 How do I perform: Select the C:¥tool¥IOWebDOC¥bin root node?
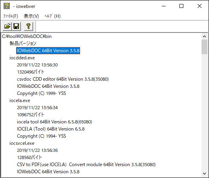point(27,36)
